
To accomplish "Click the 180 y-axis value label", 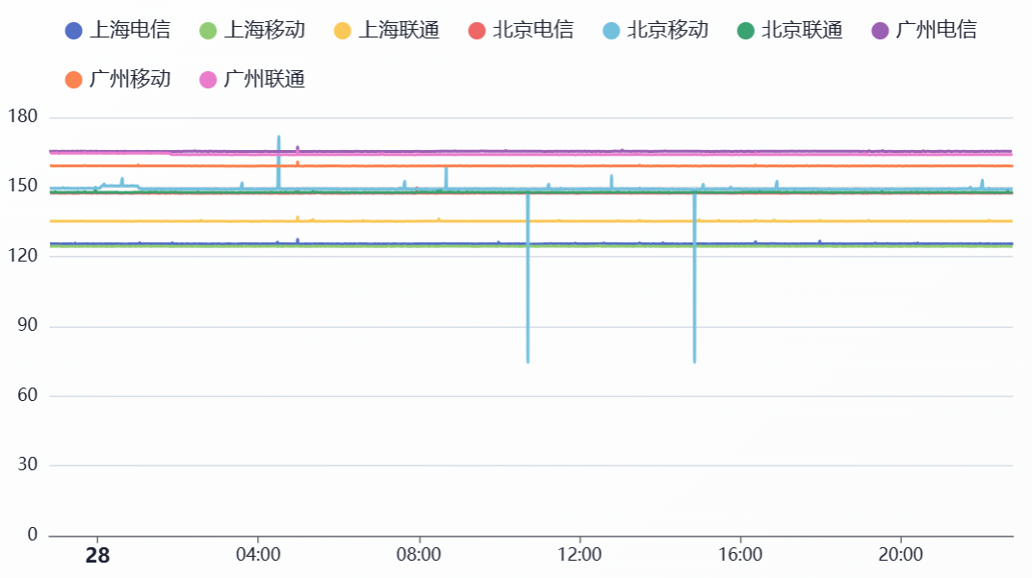I will [22, 117].
